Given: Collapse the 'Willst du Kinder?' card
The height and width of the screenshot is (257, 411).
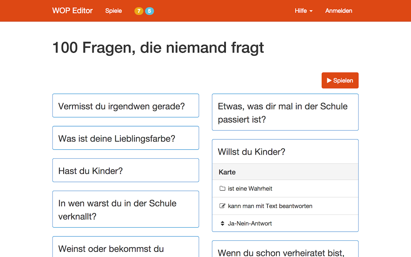Looking at the screenshot, I should (285, 152).
